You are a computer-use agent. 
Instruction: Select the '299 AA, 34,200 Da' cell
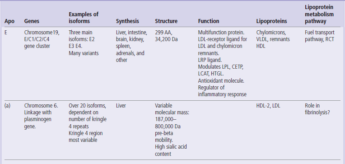click(166, 36)
